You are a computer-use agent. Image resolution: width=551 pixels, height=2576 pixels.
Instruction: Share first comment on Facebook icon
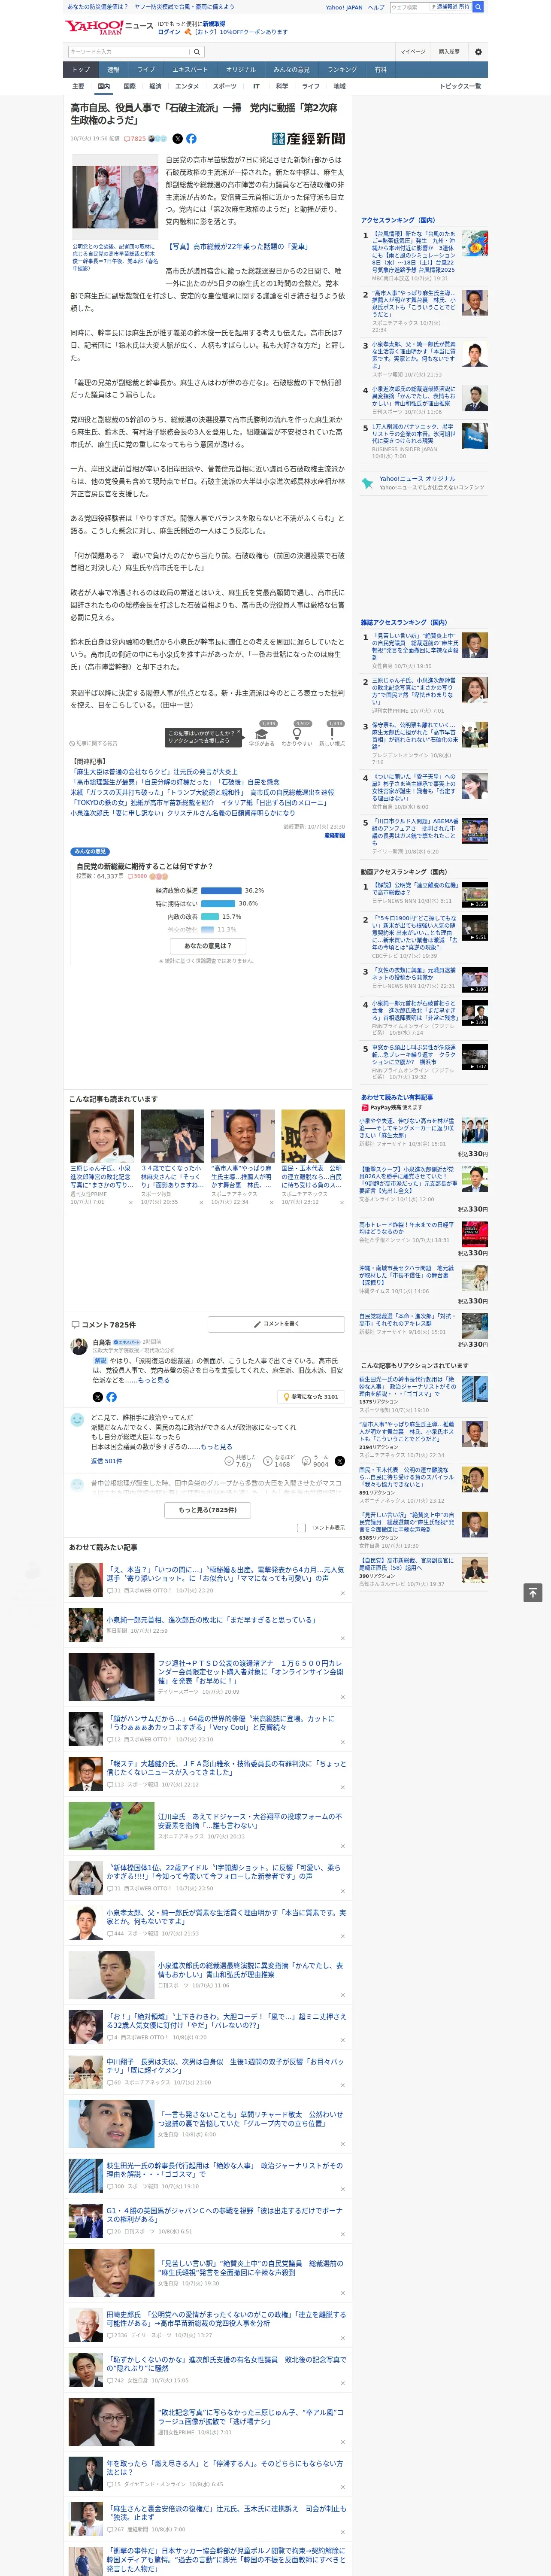(x=111, y=1397)
